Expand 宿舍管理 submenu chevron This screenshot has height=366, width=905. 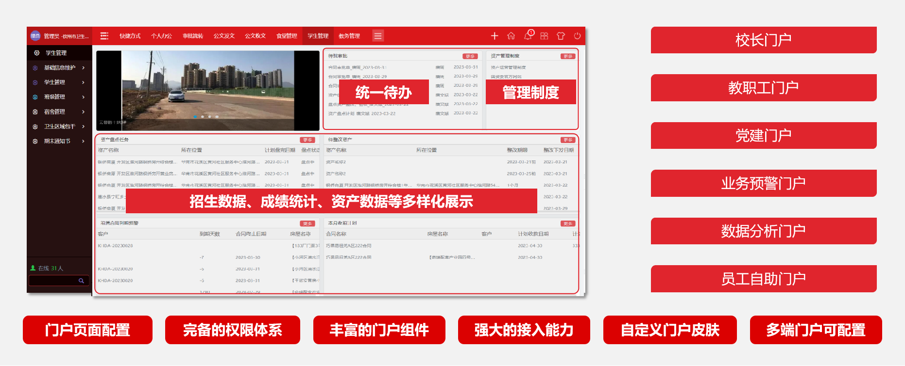point(84,112)
